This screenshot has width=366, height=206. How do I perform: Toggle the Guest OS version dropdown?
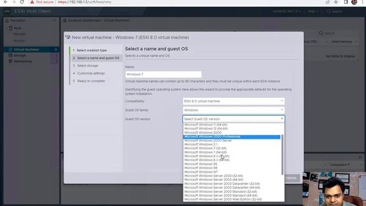(234, 119)
